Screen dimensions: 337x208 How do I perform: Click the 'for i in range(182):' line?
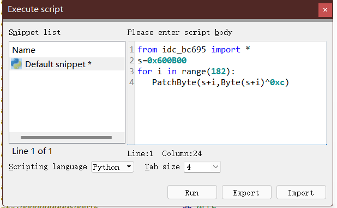[x=186, y=72]
